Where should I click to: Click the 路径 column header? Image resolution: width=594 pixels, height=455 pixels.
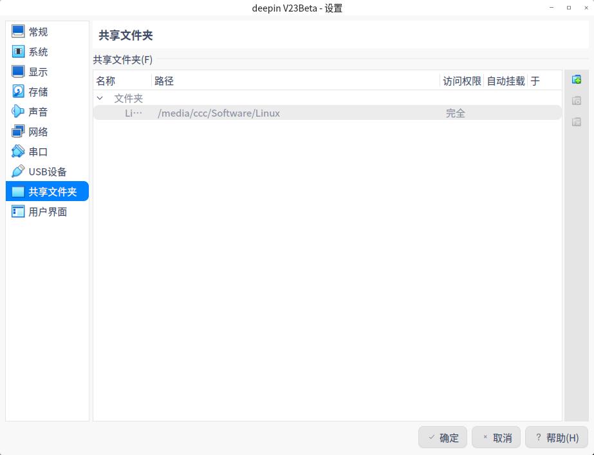pos(165,81)
